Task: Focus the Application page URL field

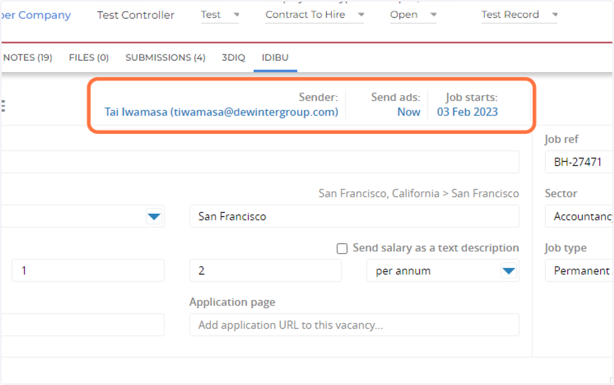Action: click(354, 325)
